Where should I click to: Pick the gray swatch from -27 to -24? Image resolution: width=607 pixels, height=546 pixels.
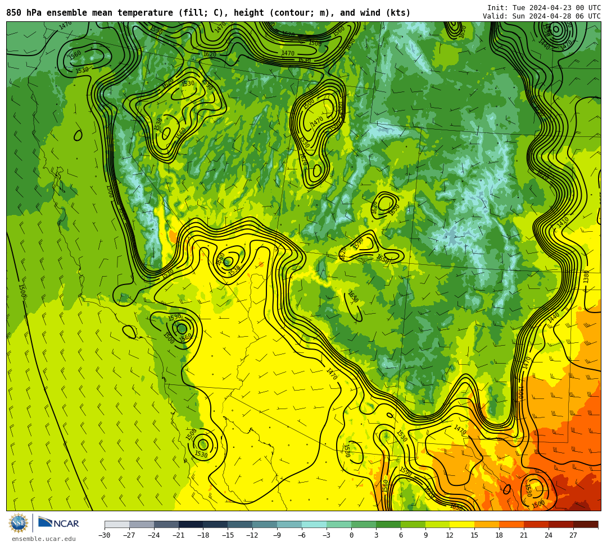point(142,524)
